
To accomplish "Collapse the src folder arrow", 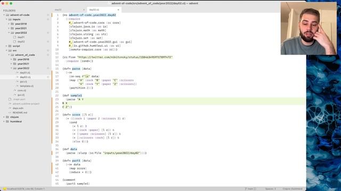I will coord(6,50).
